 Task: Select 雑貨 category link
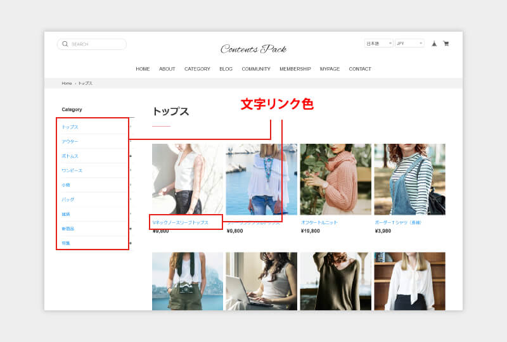point(66,214)
